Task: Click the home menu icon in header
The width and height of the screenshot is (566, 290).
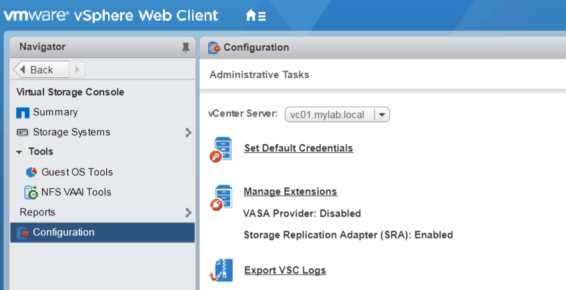Action: (x=256, y=15)
